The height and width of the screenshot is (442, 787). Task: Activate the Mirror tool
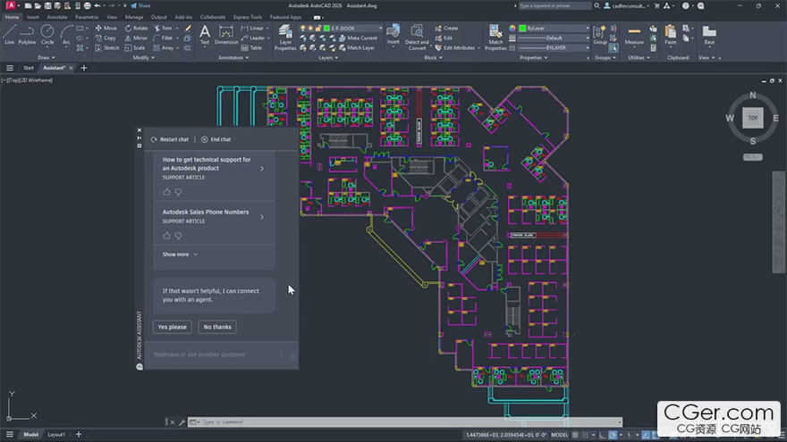pos(136,38)
